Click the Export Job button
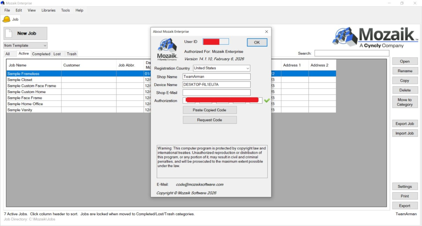Screen dimensions: 422x226 405,124
